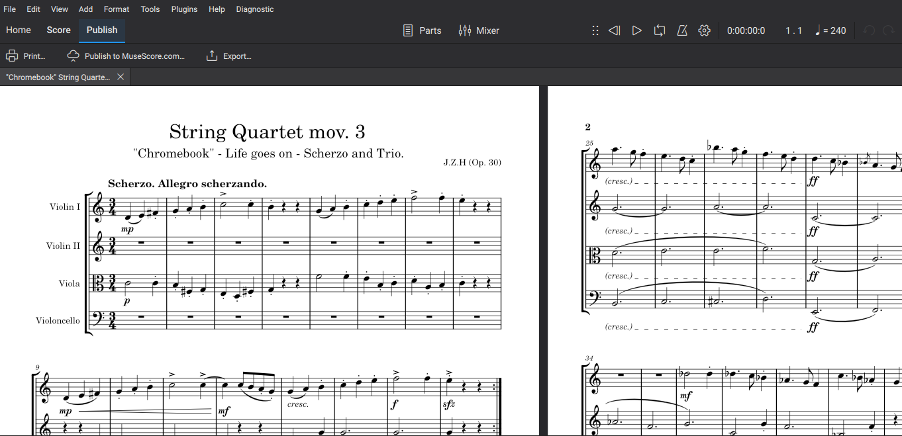Open the Diagnostic menu
Screen dimensions: 902x436
(255, 9)
